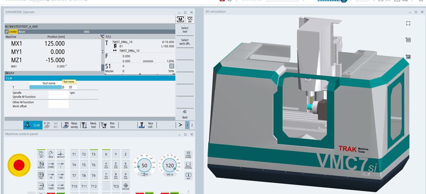Open the HELP key on control panel
This screenshot has width=426, height=194.
click(x=188, y=176)
